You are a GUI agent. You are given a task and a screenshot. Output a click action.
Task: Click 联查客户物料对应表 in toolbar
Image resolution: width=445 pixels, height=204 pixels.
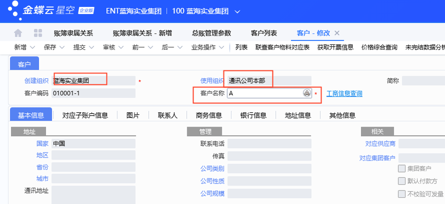click(282, 47)
